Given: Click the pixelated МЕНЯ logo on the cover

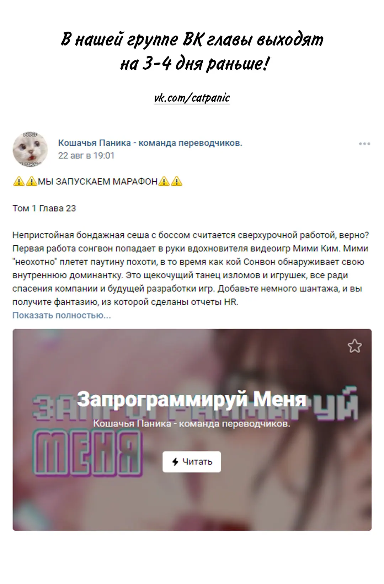Looking at the screenshot, I should (x=88, y=454).
